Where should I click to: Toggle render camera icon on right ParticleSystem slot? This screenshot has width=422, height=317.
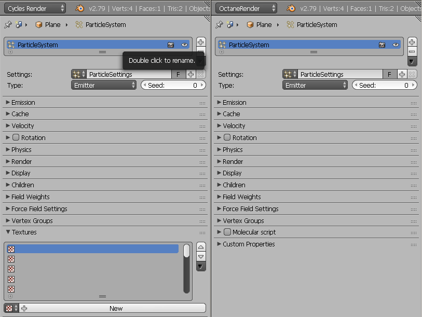pos(382,45)
